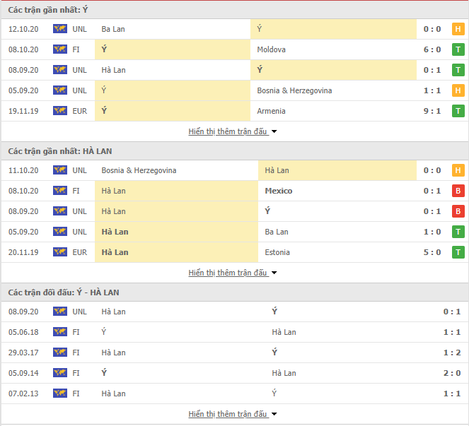
Task: Click the 6 : 0 score of Ý vs Moldova
Action: (x=432, y=49)
